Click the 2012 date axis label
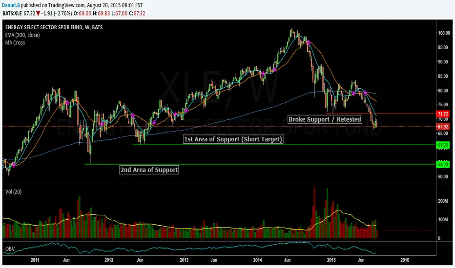The image size is (455, 268). (109, 260)
